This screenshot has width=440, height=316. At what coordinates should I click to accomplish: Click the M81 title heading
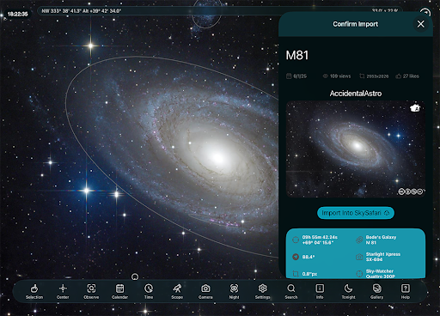[297, 56]
